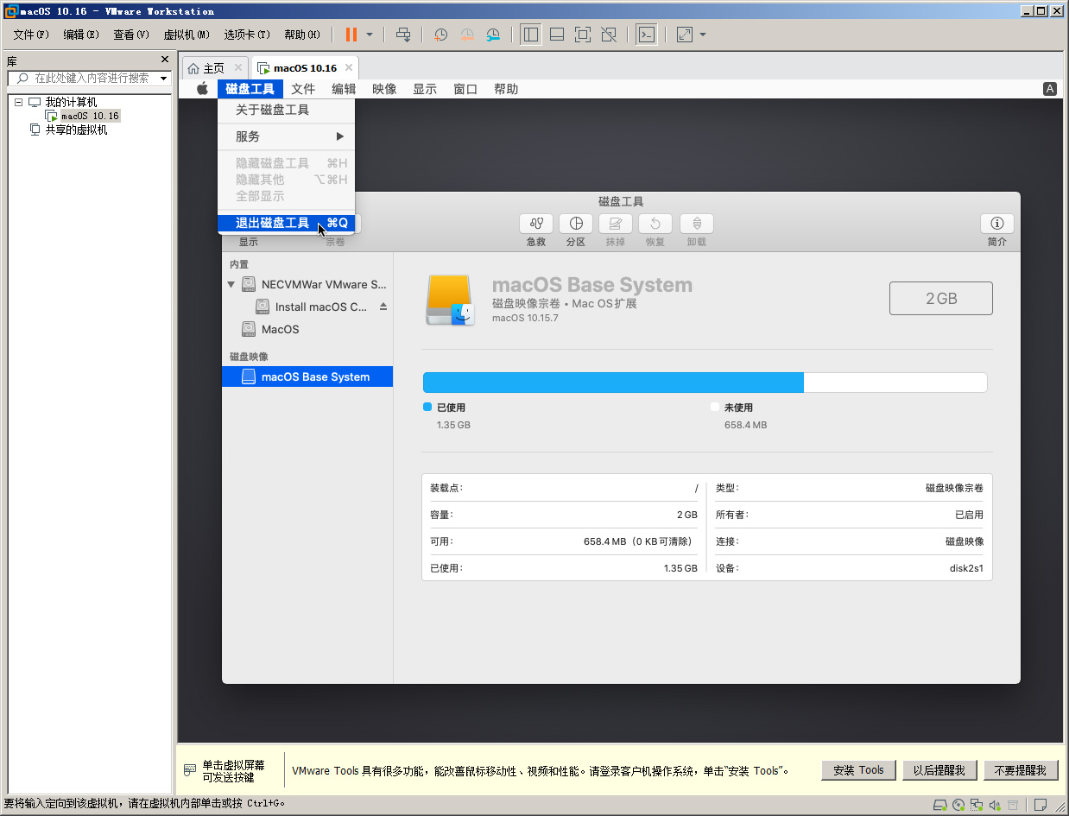
Task: Pause the virtual machine in VMware toolbar
Action: coord(351,35)
